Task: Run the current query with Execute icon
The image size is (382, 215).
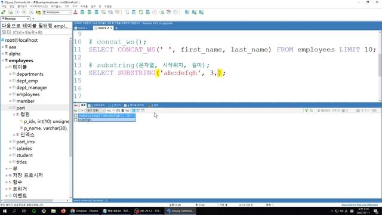Action: (17, 12)
